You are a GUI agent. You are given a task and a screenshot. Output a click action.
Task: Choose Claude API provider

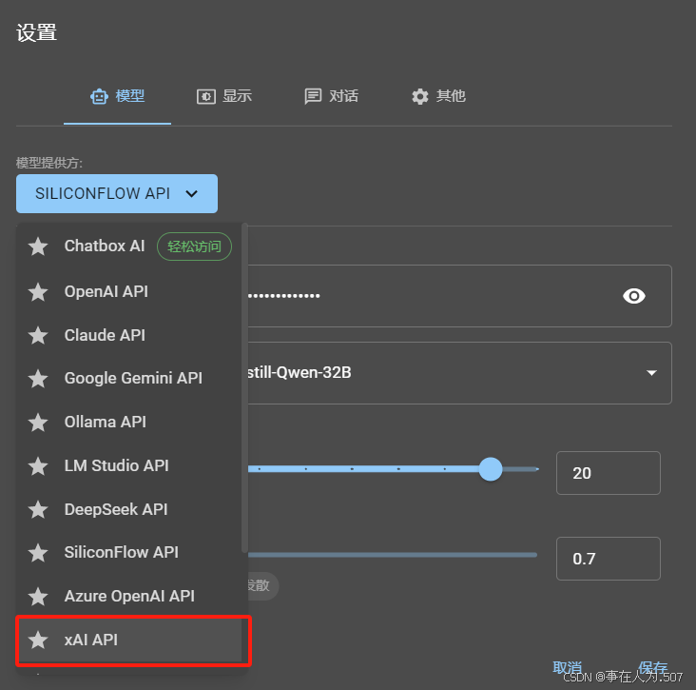pyautogui.click(x=129, y=335)
